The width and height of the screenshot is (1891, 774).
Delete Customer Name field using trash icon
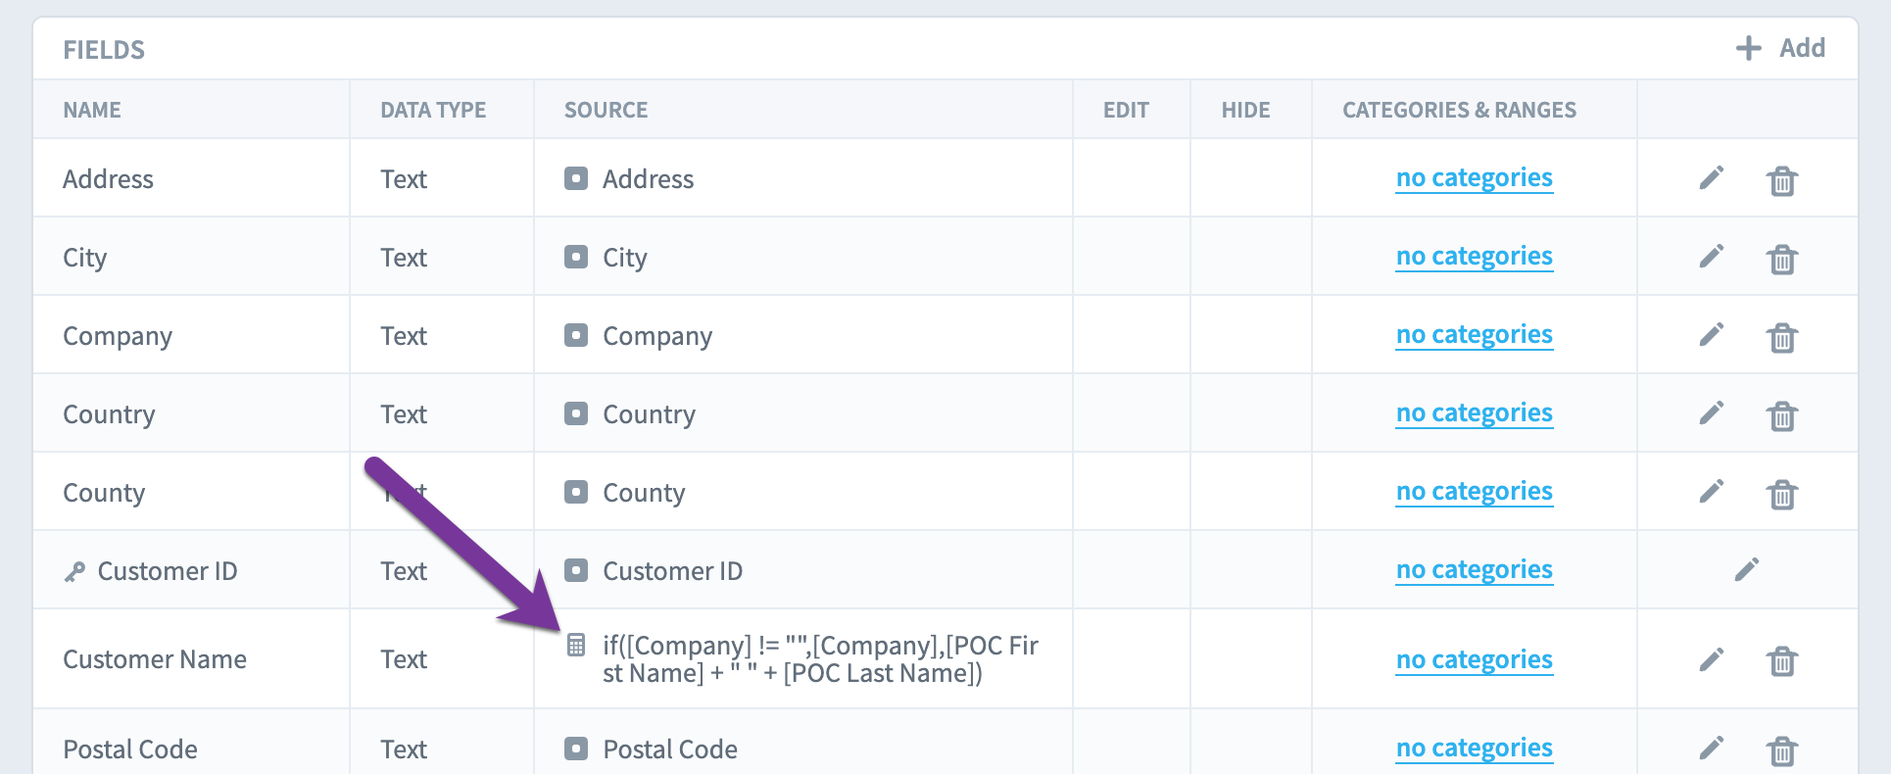(x=1782, y=661)
